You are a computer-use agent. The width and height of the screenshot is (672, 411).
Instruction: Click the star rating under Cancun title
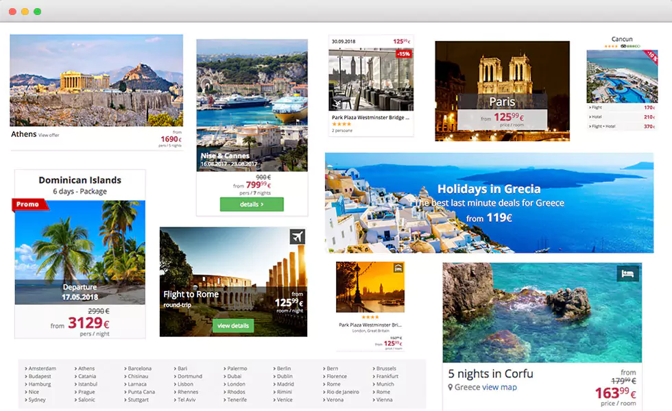click(610, 46)
